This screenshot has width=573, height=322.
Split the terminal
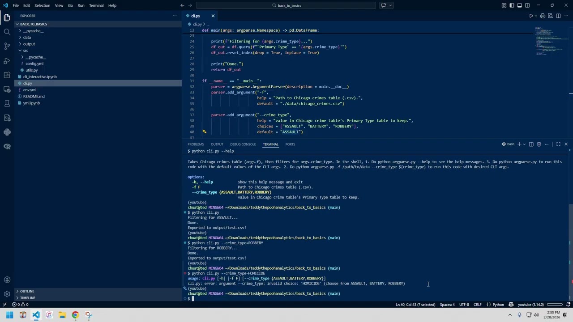(x=531, y=144)
